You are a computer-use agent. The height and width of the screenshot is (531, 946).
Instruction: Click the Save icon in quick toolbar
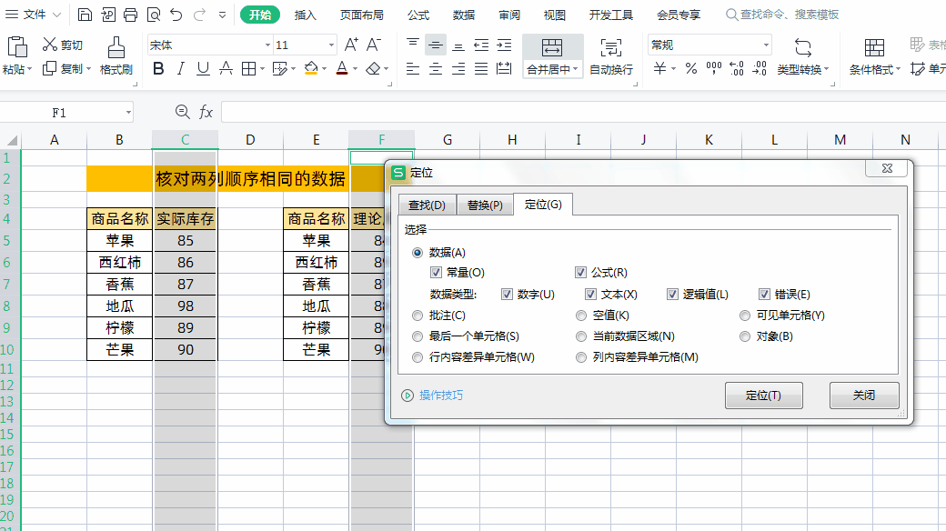point(86,15)
